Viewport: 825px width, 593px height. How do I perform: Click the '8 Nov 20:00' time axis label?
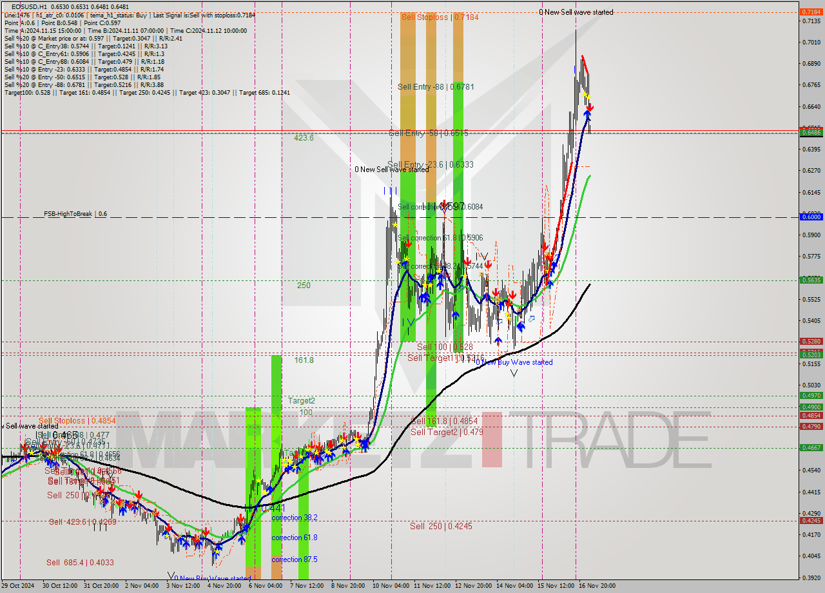348,586
